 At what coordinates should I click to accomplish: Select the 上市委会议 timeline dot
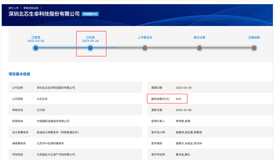coord(145,48)
